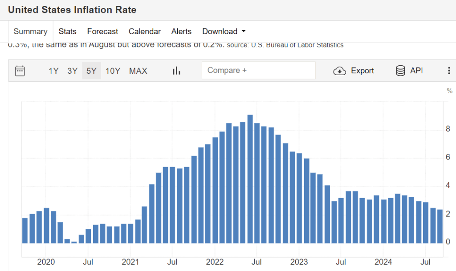Click the API button label
456x271 pixels.
coord(416,71)
